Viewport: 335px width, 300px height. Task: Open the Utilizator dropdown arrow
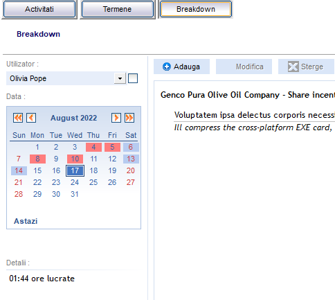[120, 78]
